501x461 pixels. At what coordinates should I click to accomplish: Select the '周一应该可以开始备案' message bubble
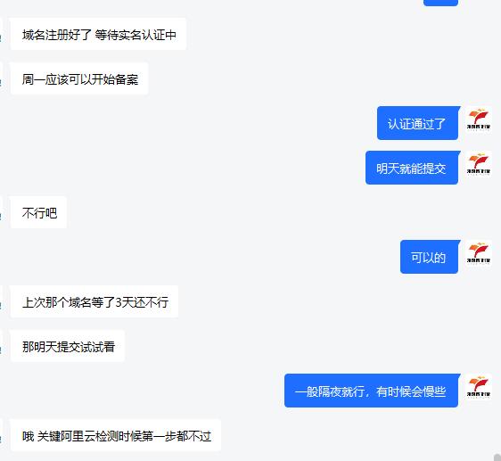tap(79, 78)
